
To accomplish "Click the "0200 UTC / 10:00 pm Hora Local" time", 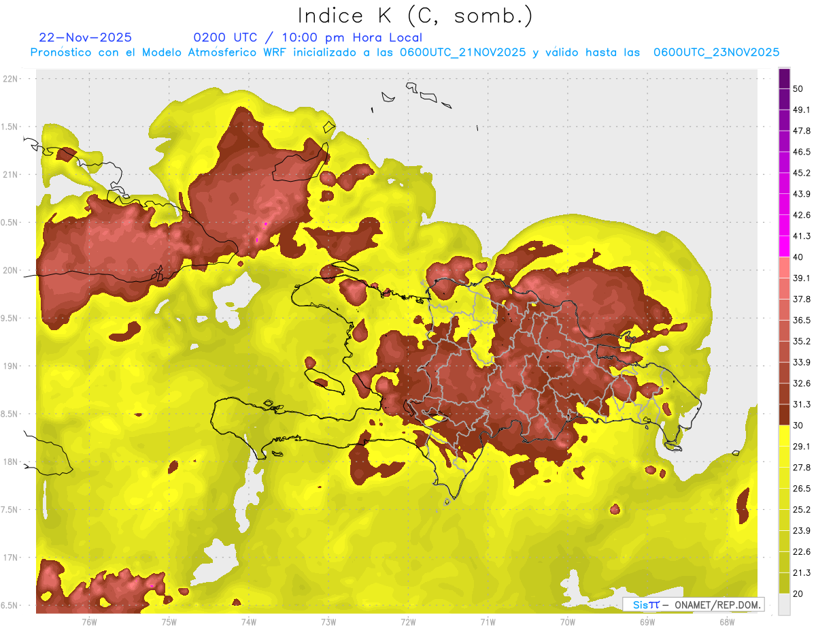I will 307,37.
